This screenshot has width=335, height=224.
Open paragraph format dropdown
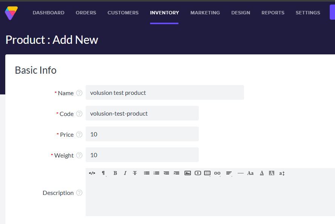click(x=103, y=173)
